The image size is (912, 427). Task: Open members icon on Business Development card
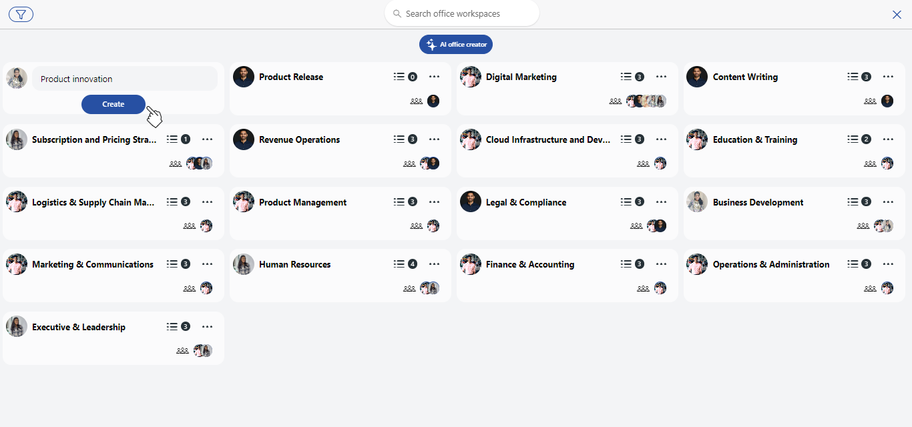(863, 226)
